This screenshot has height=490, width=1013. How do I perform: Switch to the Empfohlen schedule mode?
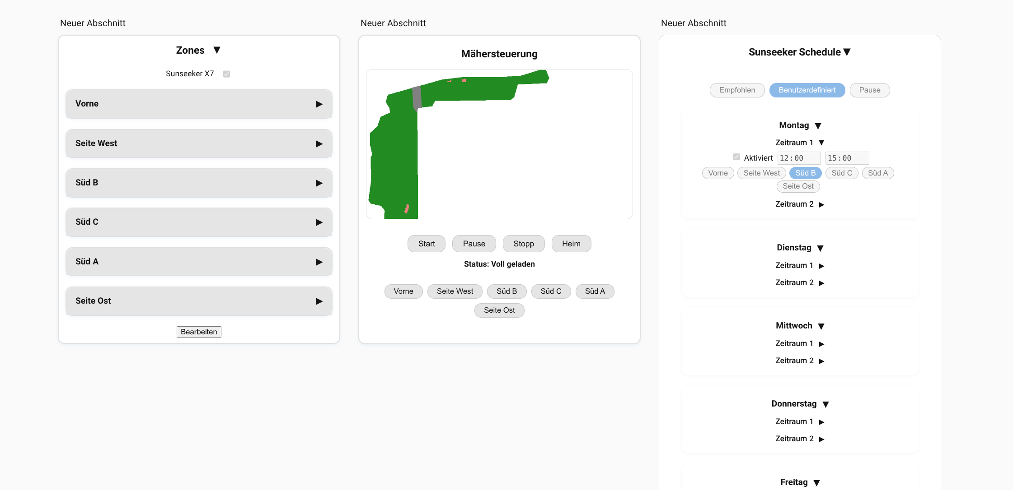[x=737, y=90]
